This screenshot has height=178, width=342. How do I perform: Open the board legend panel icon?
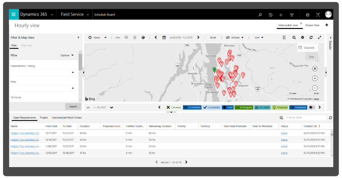(284, 37)
